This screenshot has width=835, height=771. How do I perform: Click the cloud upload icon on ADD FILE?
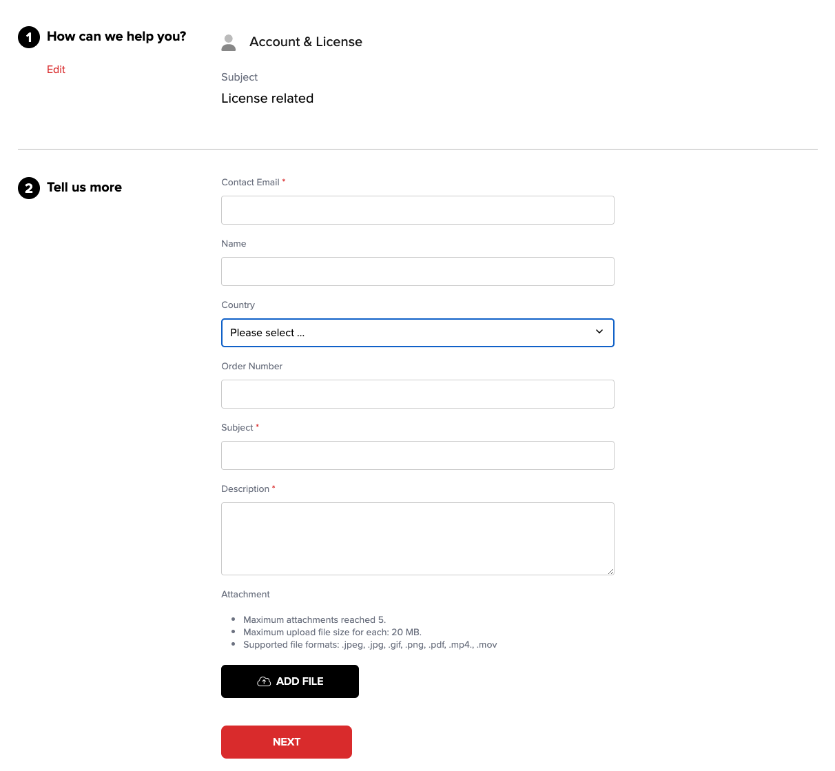tap(264, 681)
